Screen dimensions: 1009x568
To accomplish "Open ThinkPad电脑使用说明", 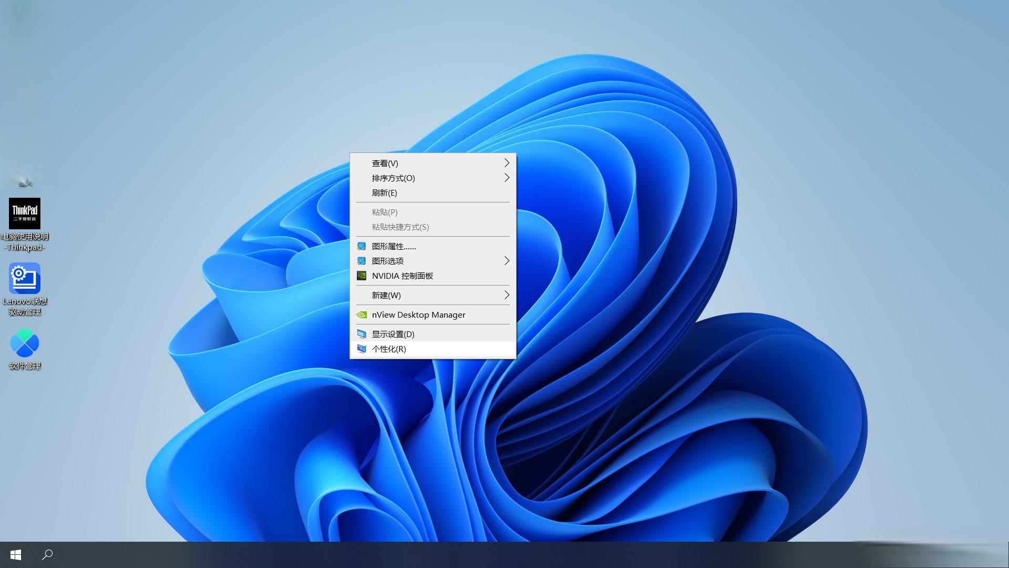I will (24, 213).
